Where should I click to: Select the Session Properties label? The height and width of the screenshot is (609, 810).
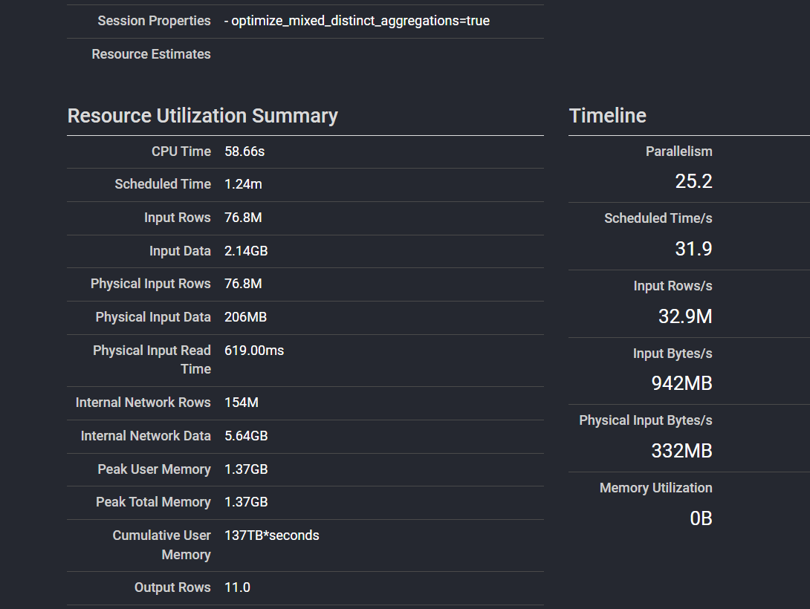tap(154, 20)
